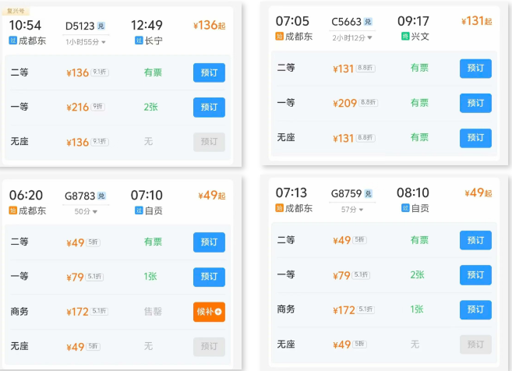Click the ¥131起 price on C5663 header
Viewport: 512px width, 371px height.
tap(476, 21)
